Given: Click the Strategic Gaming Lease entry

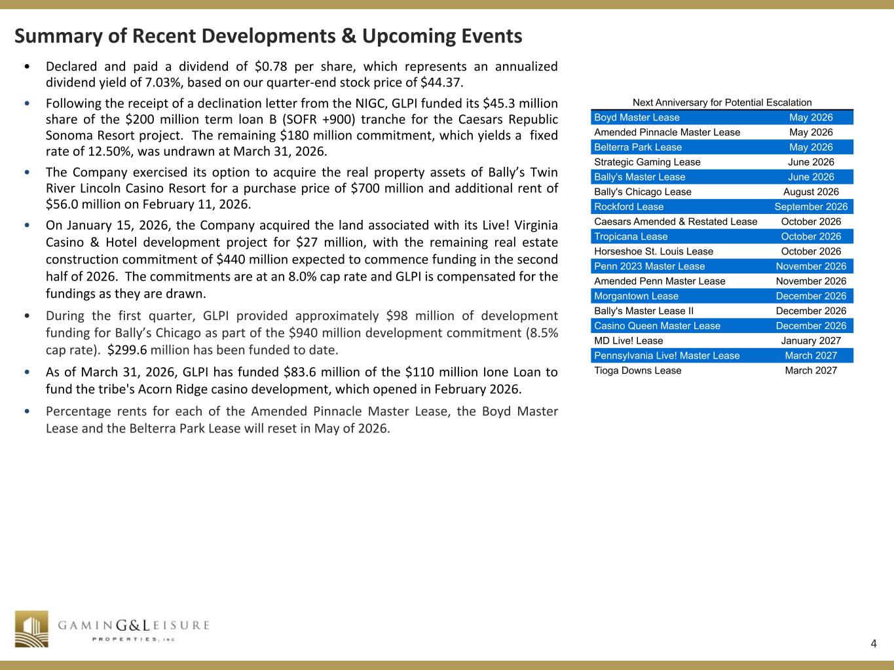Looking at the screenshot, I should (647, 162).
